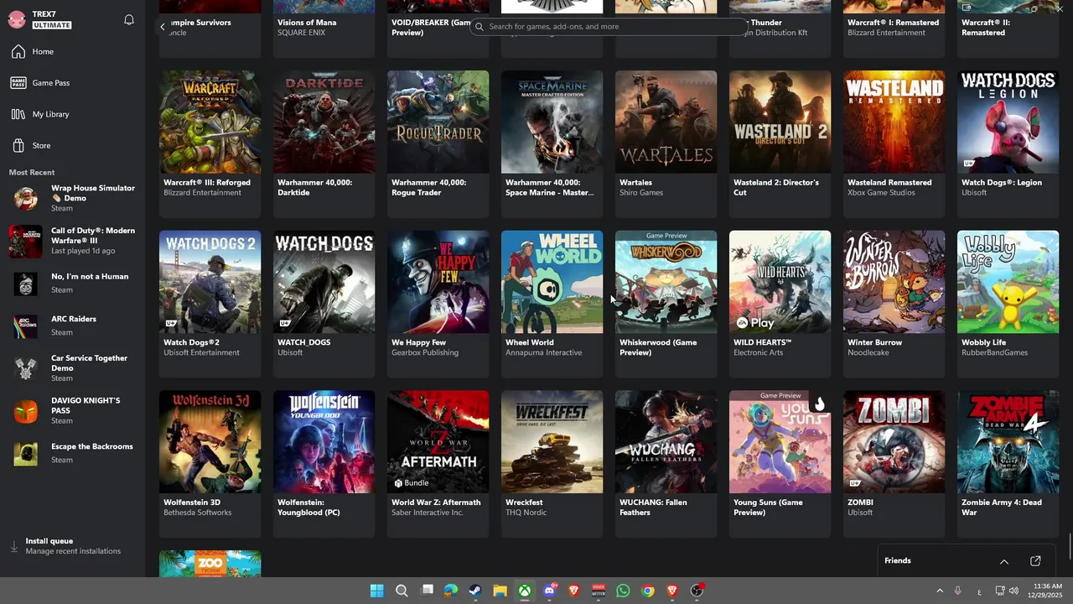Select Warcraft III: Reforged cover
Screen dimensions: 1073x604
[210, 122]
